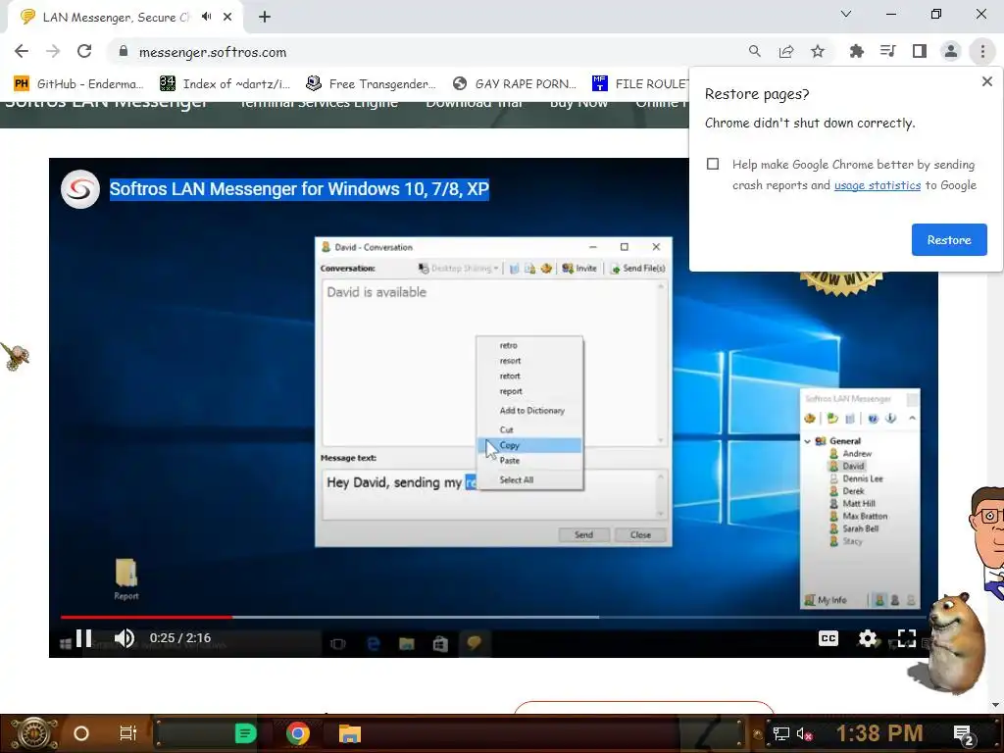
Task: Select David in the user list
Action: 853,466
